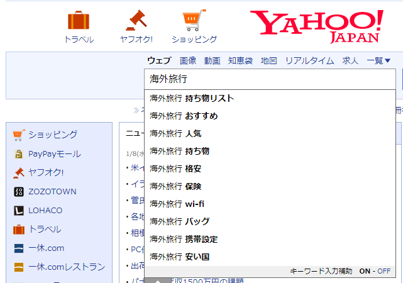Switch to the ウェブ search tab
This screenshot has width=403, height=283.
tap(159, 60)
